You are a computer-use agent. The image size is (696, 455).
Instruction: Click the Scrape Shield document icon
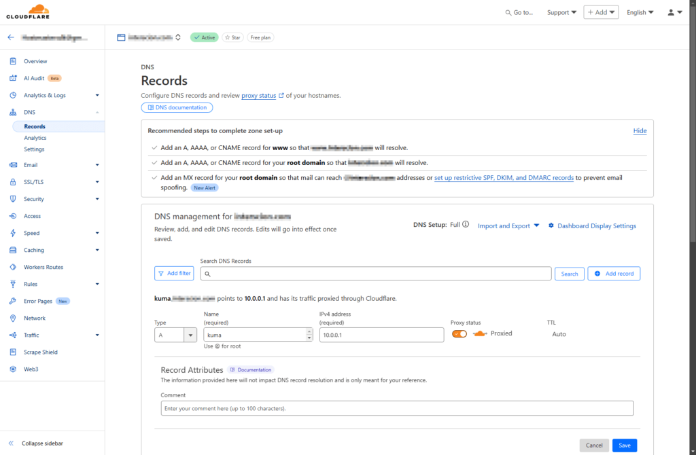point(13,352)
